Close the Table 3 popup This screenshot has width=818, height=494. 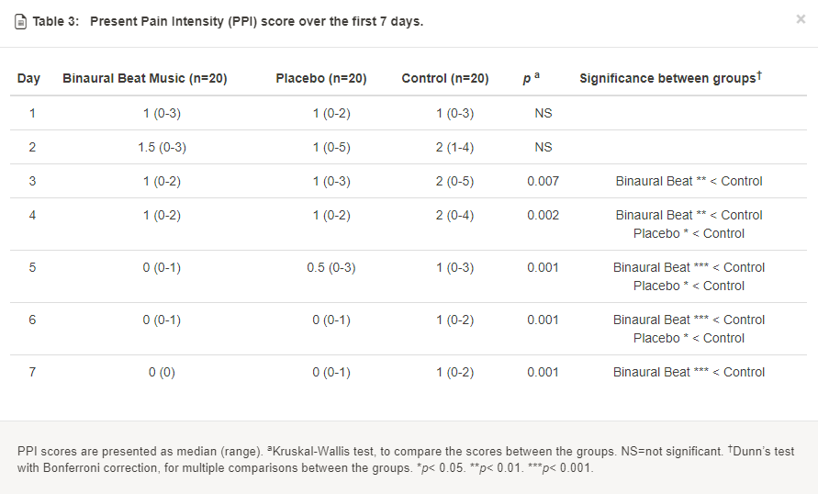801,19
